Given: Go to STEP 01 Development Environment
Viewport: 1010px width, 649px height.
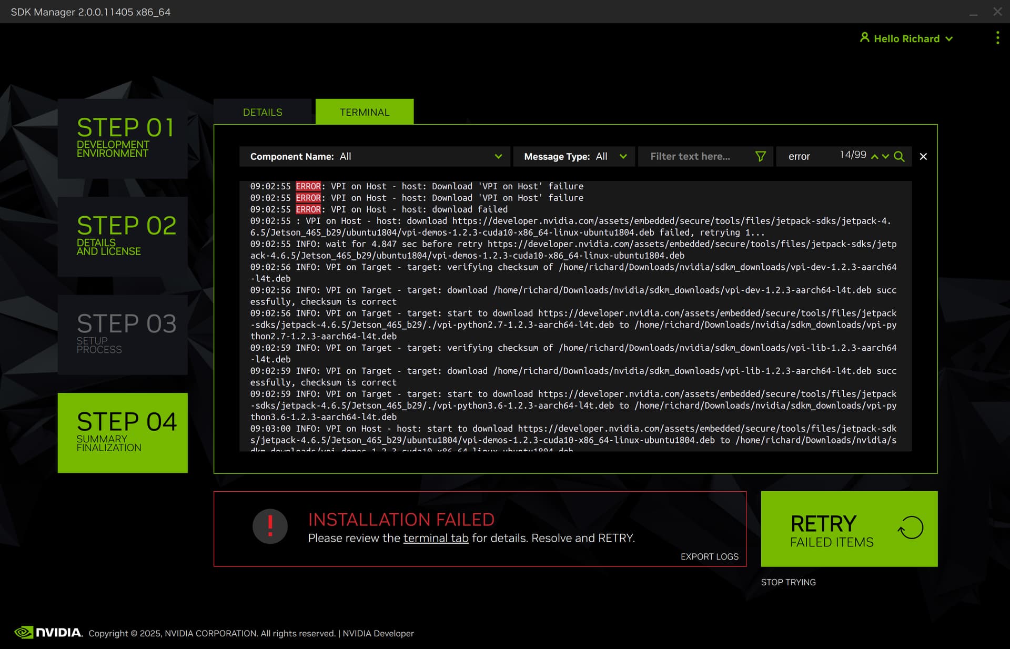Looking at the screenshot, I should click(123, 139).
